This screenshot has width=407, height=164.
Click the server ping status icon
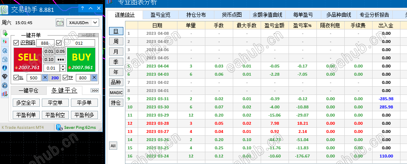click(59, 127)
